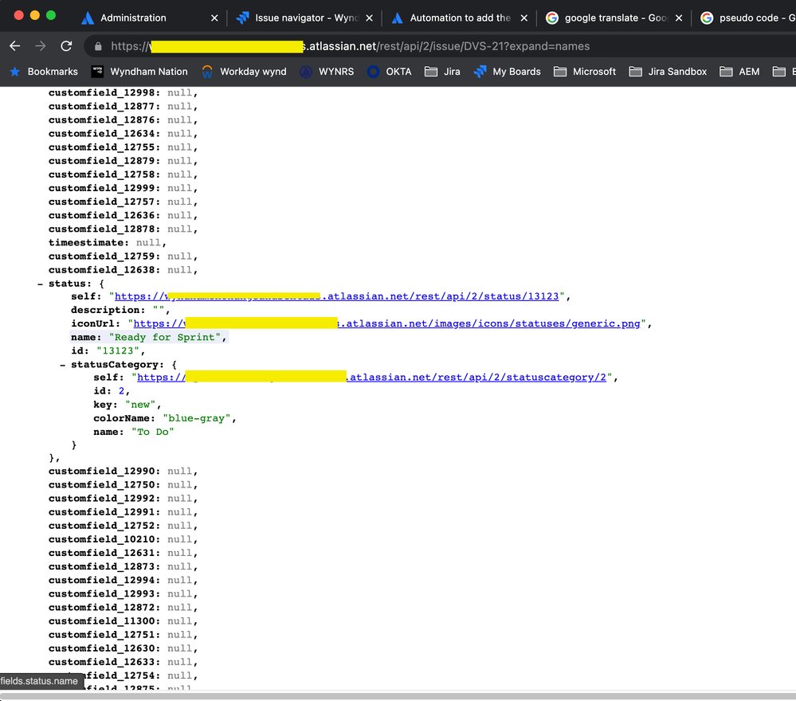This screenshot has width=796, height=701.
Task: Click the URL address bar field
Action: [446, 46]
